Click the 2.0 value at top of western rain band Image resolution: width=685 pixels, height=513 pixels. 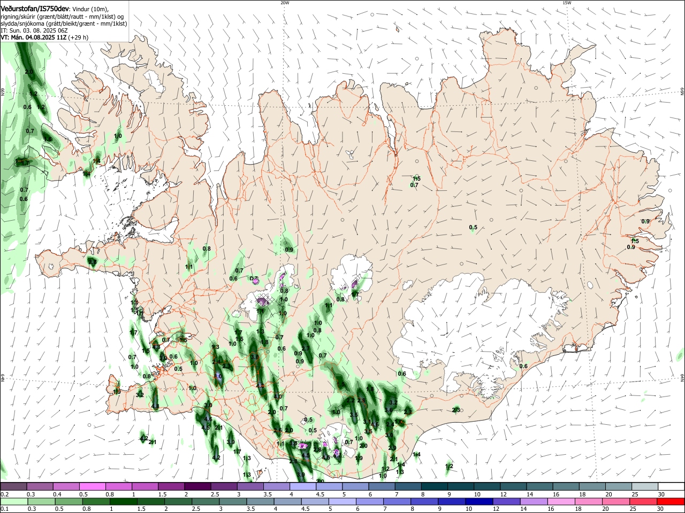coord(29,72)
